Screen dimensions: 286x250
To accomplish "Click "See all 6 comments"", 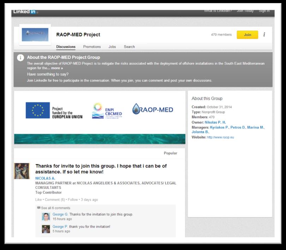I will (56, 208).
